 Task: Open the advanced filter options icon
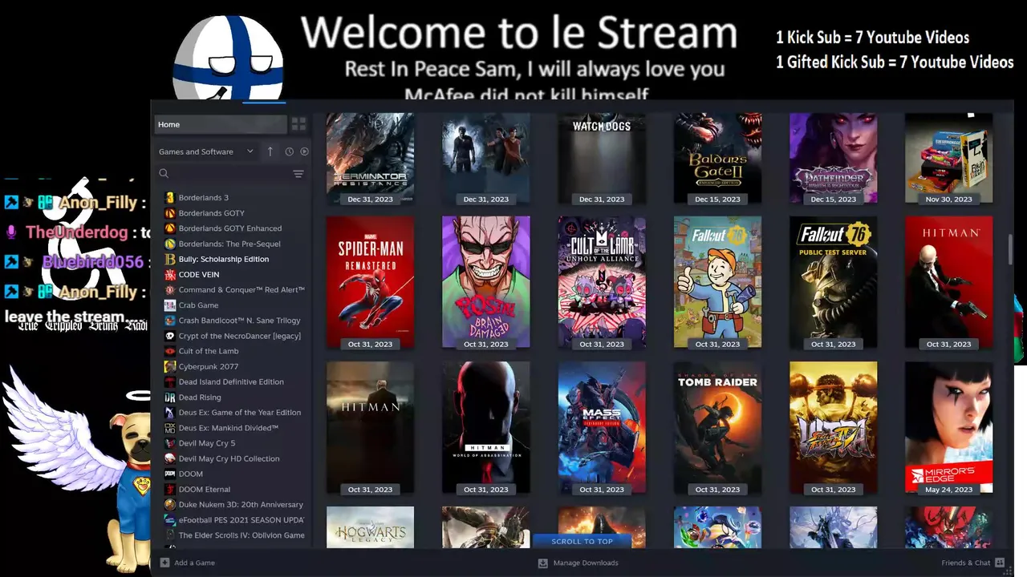(x=298, y=174)
